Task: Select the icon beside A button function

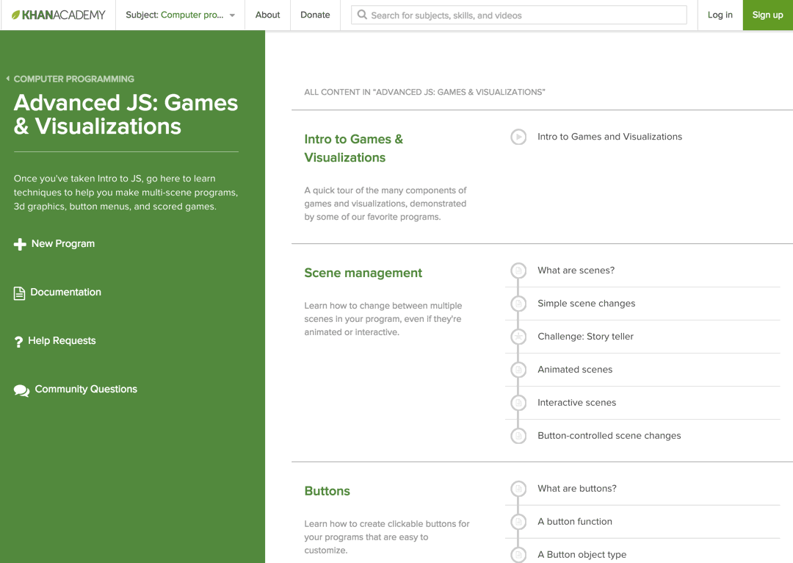Action: point(518,522)
